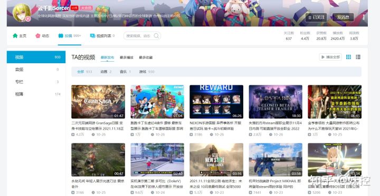
Task: Sort by 最多收藏
Action: (x=146, y=57)
